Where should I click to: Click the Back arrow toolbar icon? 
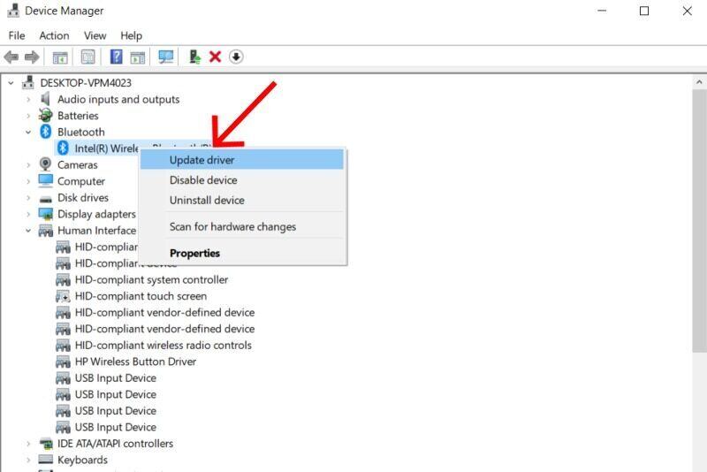[x=11, y=57]
